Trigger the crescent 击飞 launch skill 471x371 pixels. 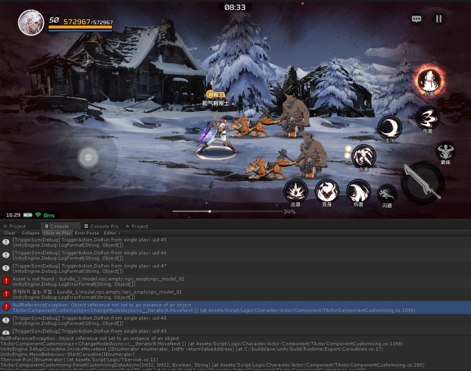[390, 128]
